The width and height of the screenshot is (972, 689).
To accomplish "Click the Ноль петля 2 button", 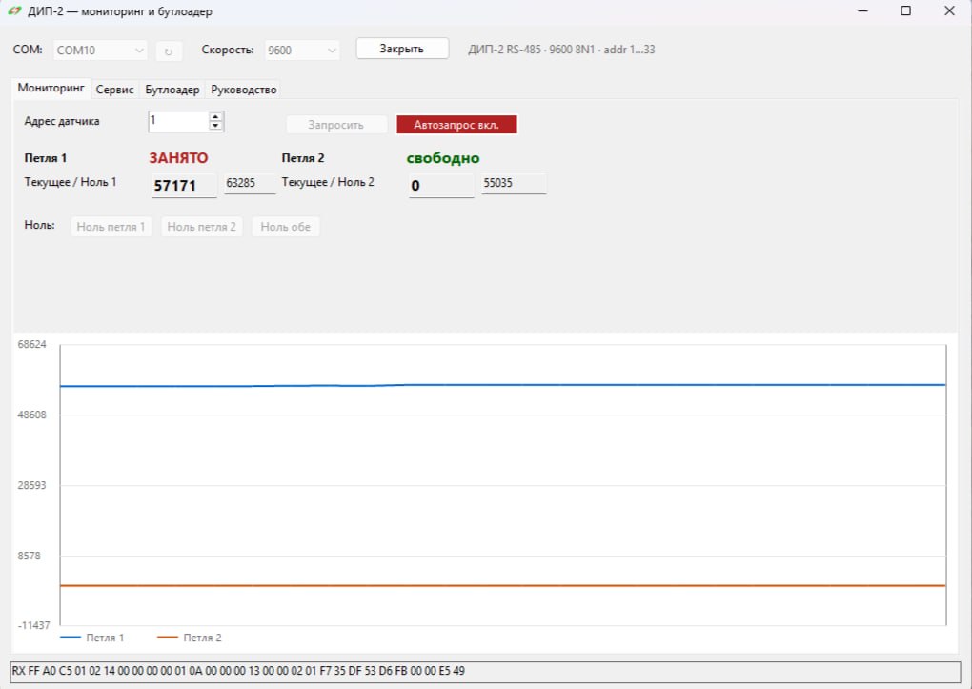I will pos(201,227).
